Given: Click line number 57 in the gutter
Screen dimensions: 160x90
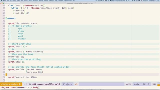Looking at the screenshot, I should (x=4, y=41).
